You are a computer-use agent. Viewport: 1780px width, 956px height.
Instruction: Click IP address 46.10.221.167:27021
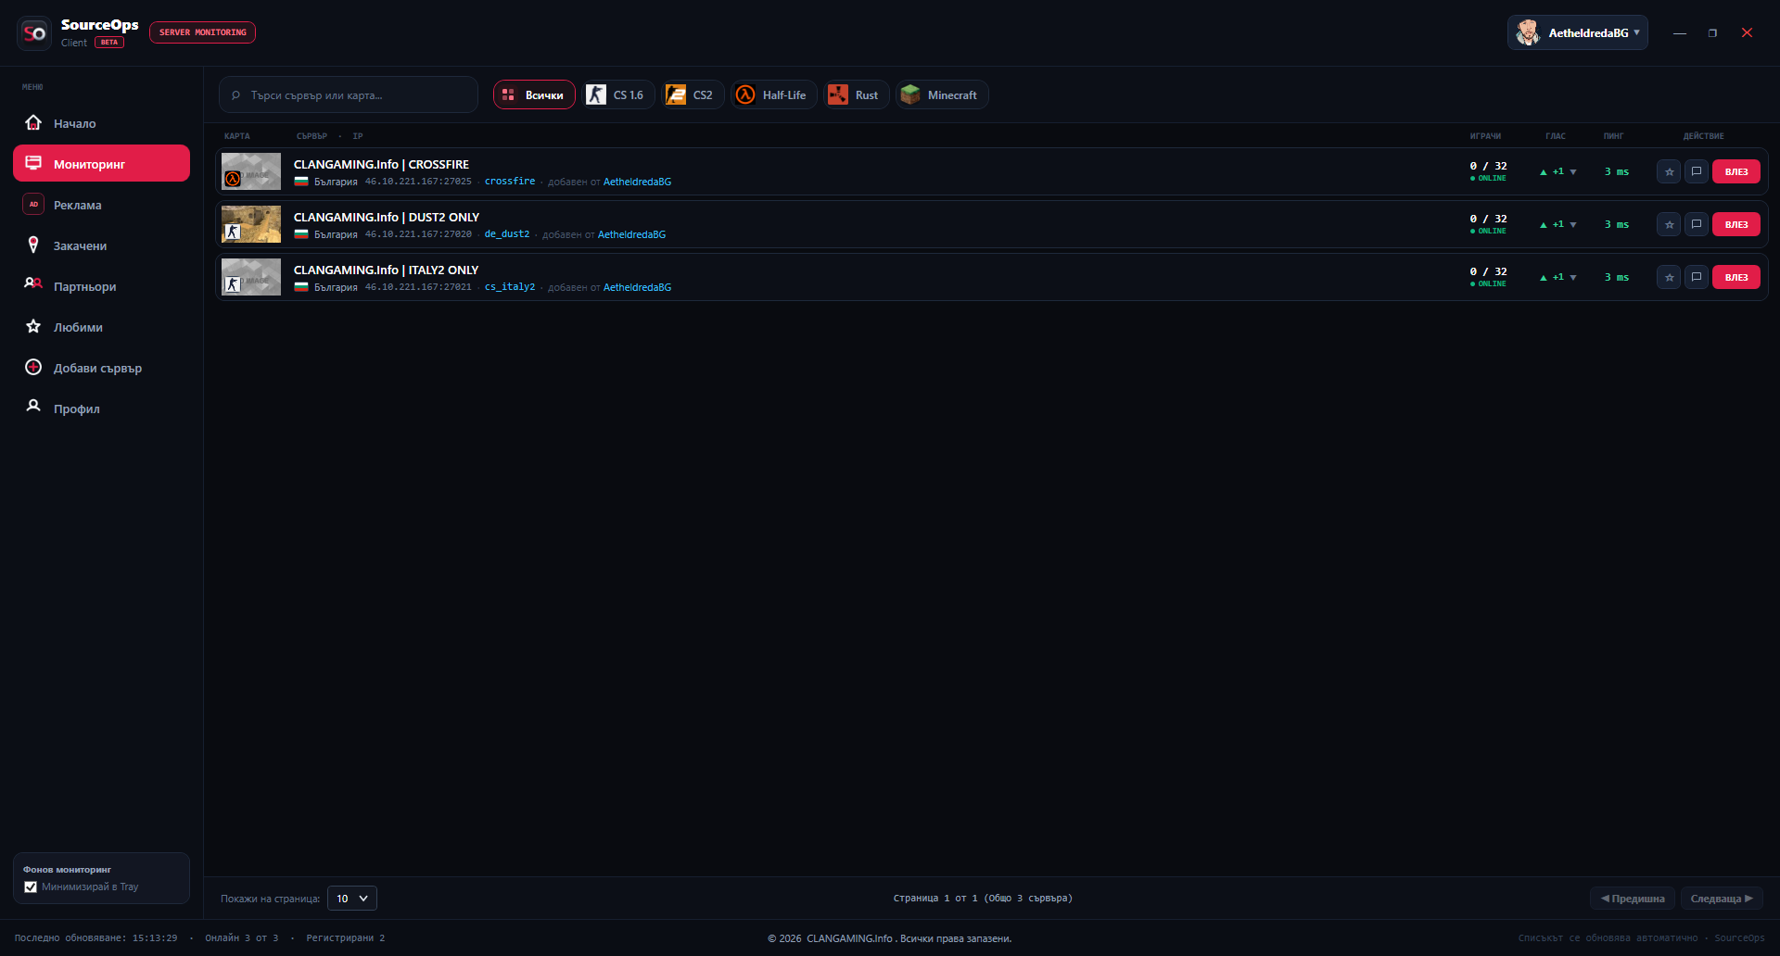(x=418, y=287)
